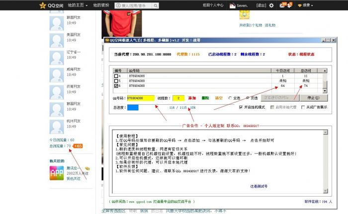Click the 今日浏览量: 60 text

point(62,140)
